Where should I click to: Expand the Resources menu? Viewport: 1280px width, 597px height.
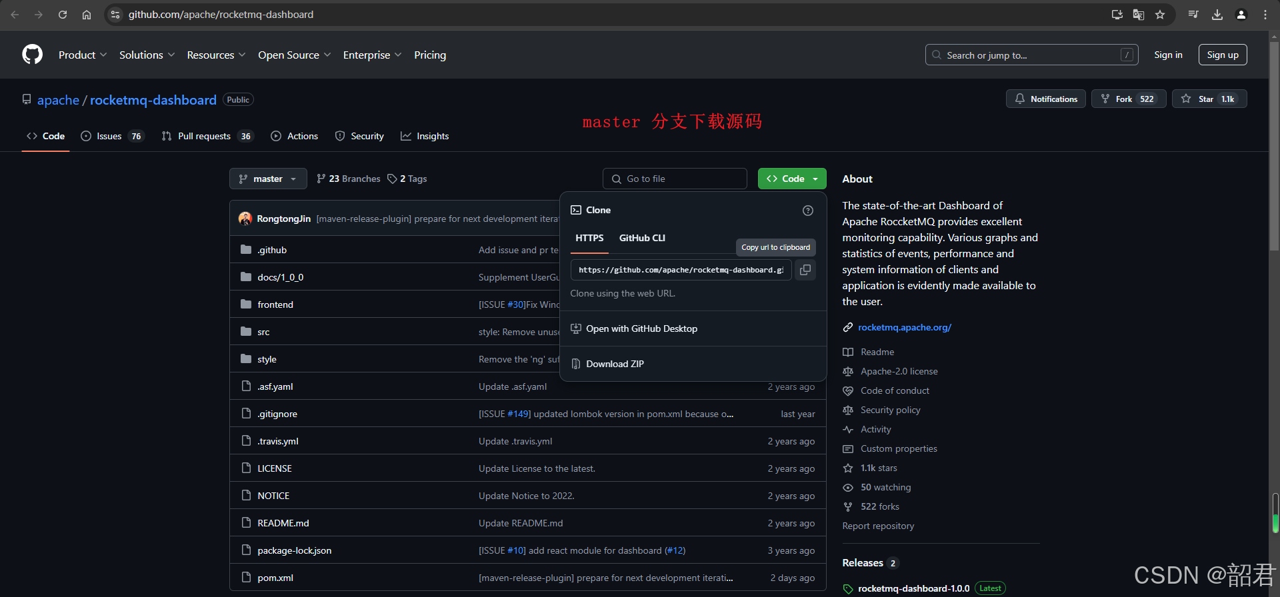pyautogui.click(x=216, y=55)
